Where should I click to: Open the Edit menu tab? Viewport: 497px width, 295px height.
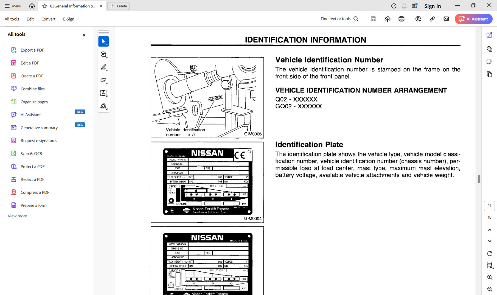(30, 19)
